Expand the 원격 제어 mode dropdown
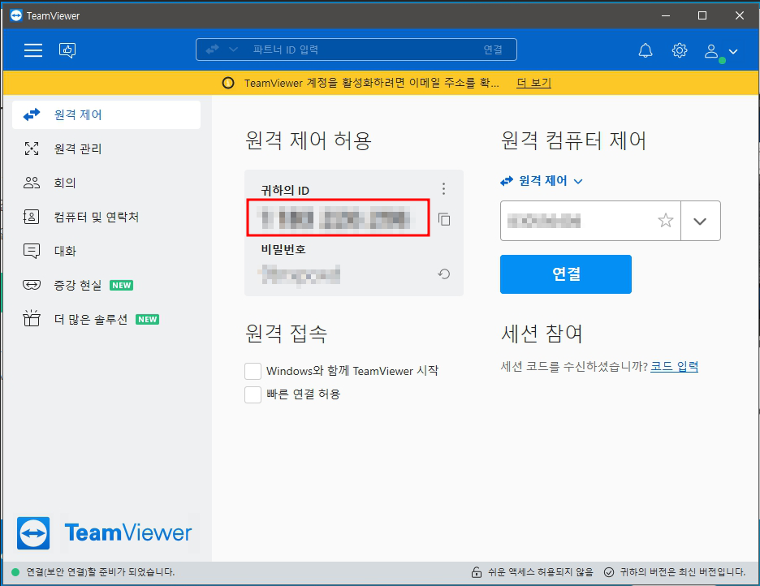The image size is (760, 586). [x=542, y=181]
